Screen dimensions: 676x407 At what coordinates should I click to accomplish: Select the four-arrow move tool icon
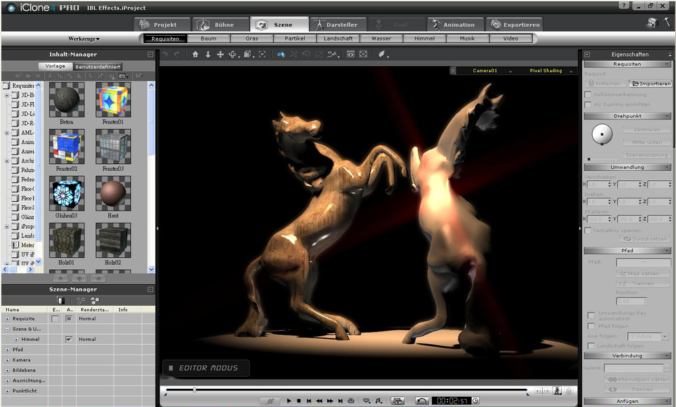tap(220, 54)
